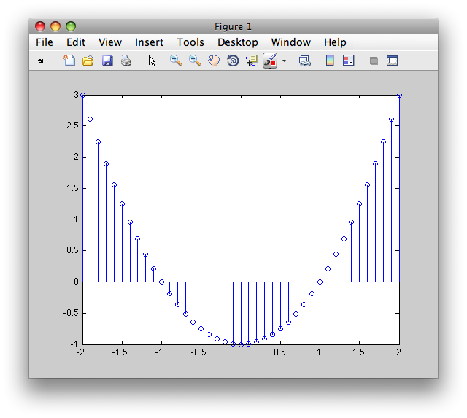Click the x-axis label -1.5
Screen dimensions: 467x418
(120, 352)
